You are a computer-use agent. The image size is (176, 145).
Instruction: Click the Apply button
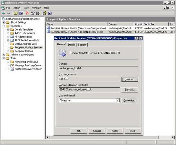coord(115,131)
